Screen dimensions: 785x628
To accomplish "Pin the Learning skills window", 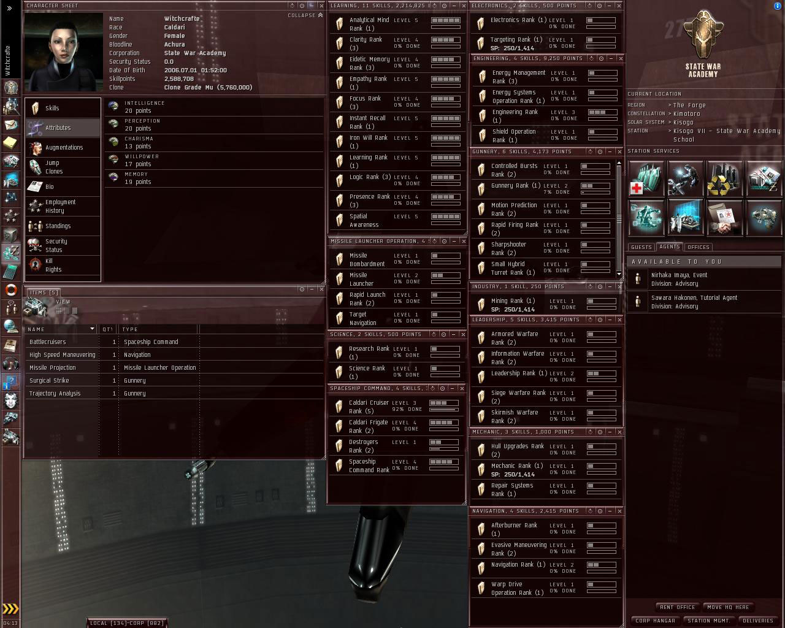I will (x=444, y=6).
